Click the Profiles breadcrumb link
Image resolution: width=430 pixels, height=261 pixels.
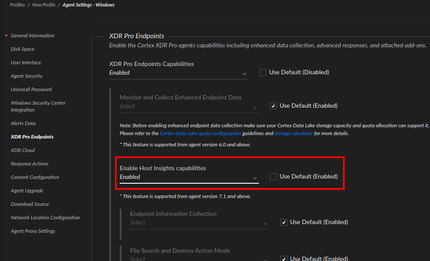click(x=17, y=5)
